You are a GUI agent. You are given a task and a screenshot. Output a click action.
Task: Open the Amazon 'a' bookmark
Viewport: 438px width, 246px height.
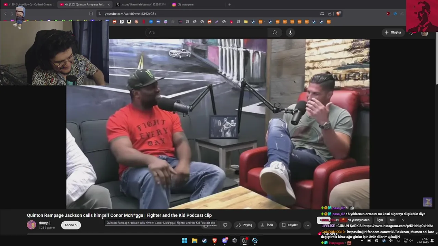[129, 22]
